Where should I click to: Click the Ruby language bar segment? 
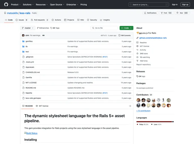pyautogui.click(x=154, y=122)
